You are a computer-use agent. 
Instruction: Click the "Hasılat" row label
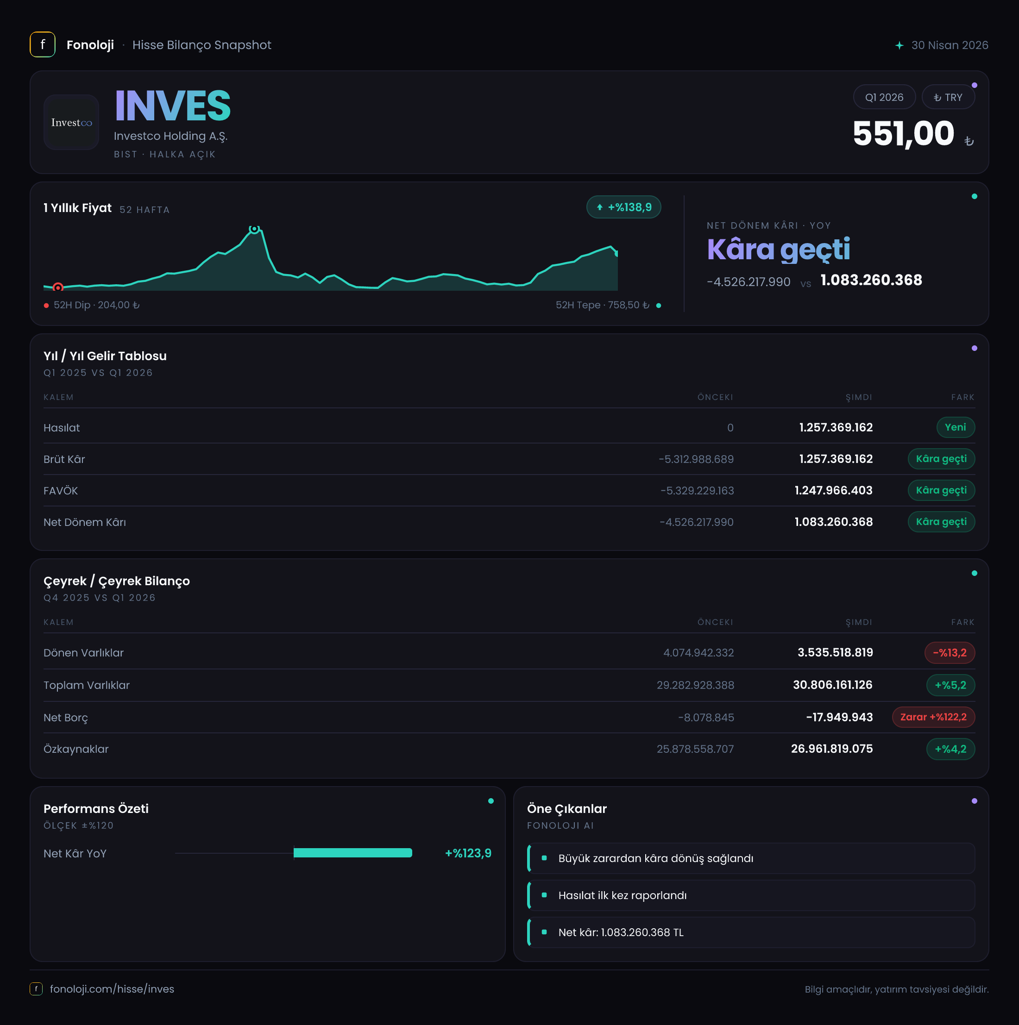pyautogui.click(x=62, y=428)
